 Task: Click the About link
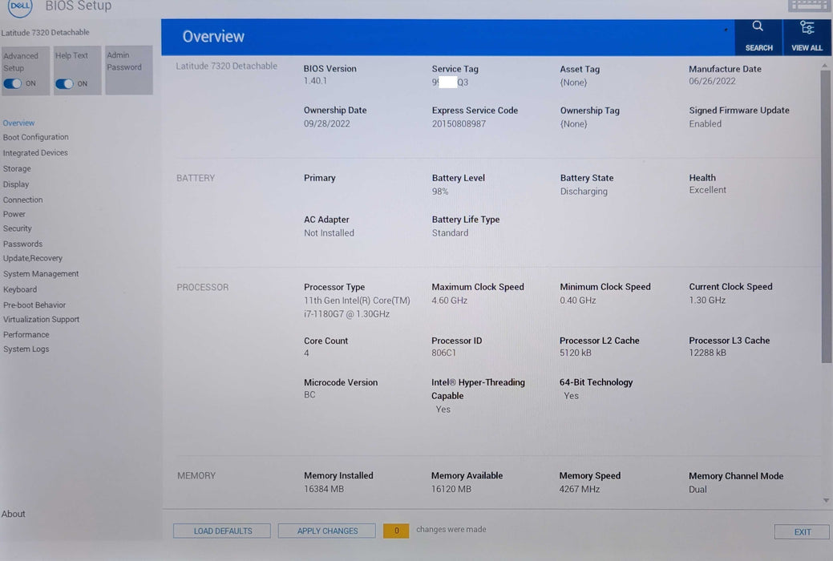(x=14, y=514)
